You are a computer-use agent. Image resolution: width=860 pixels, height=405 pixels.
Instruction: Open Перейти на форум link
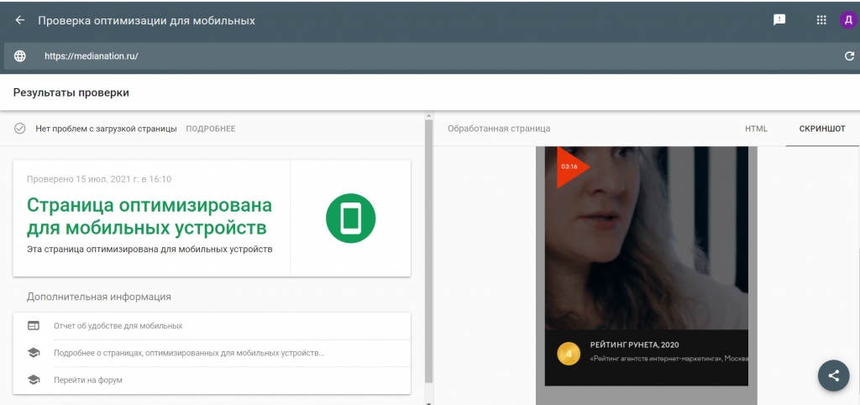coord(212,380)
